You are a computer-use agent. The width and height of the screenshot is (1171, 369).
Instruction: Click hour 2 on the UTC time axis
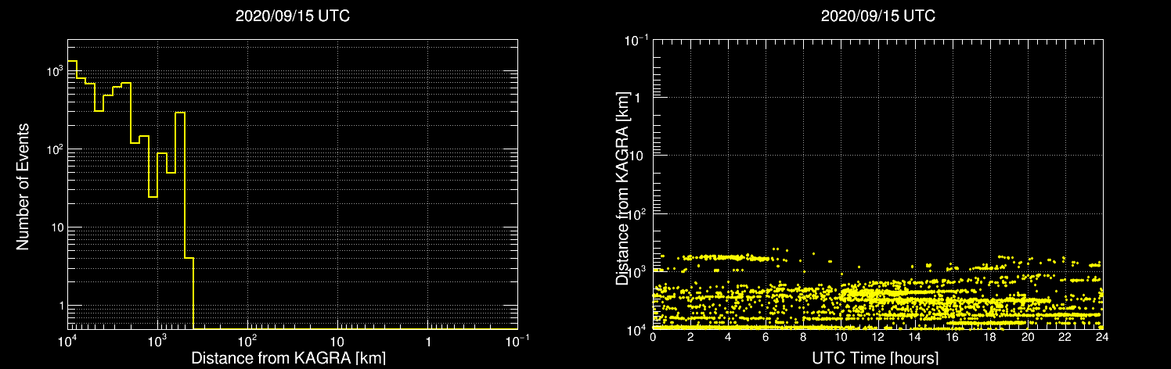point(690,339)
